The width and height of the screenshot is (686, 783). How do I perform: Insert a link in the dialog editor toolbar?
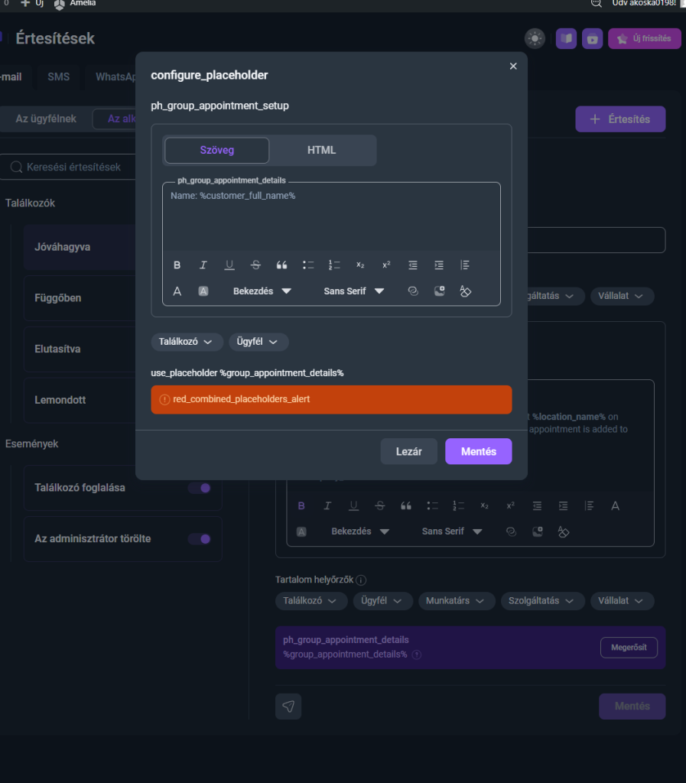(413, 291)
